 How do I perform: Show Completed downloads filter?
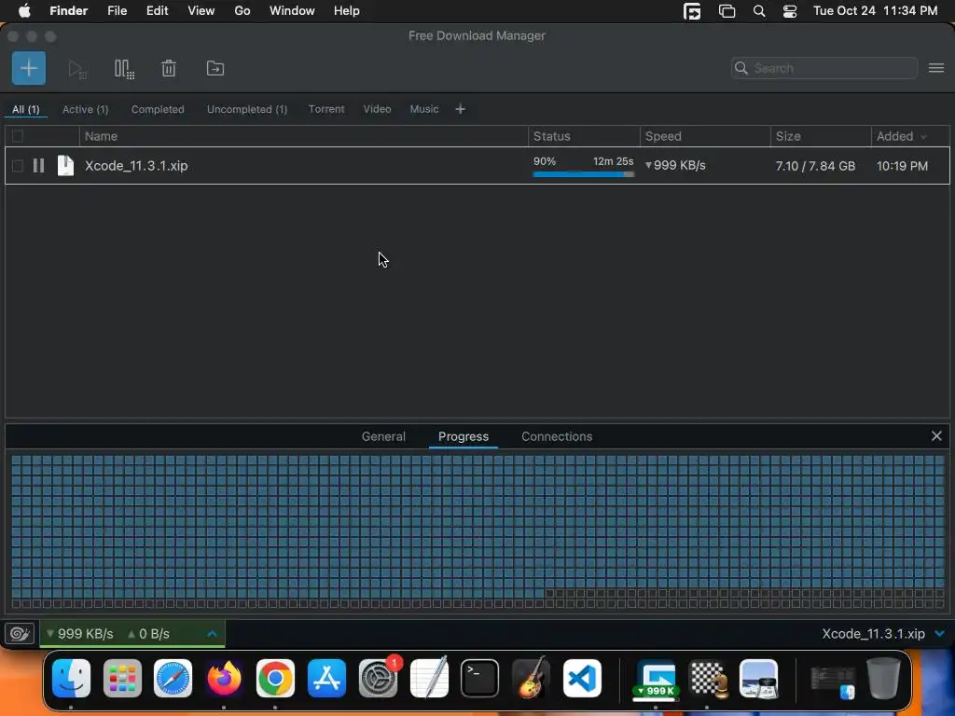(x=158, y=110)
